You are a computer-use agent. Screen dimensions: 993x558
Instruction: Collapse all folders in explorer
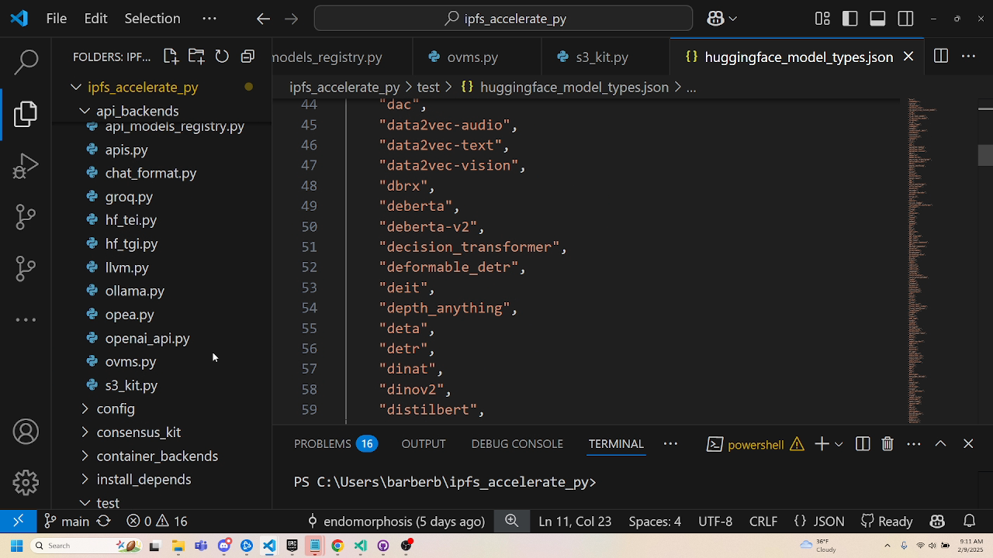[x=247, y=57]
